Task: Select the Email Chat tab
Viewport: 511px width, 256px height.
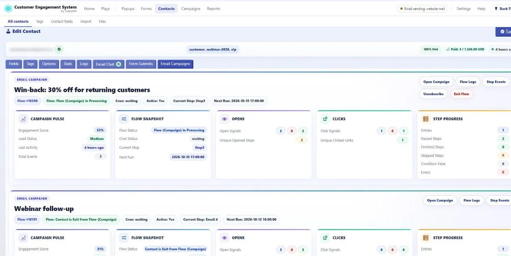Action: click(x=109, y=64)
